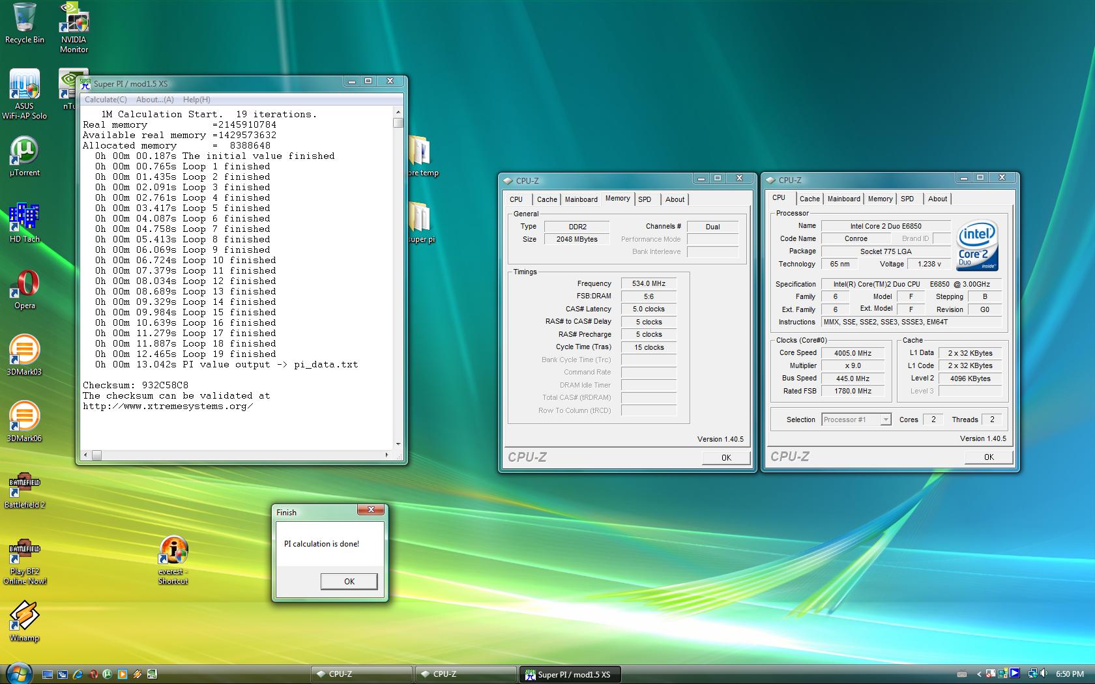Open the HD Tach desktop shortcut
1095x684 pixels.
pyautogui.click(x=24, y=223)
